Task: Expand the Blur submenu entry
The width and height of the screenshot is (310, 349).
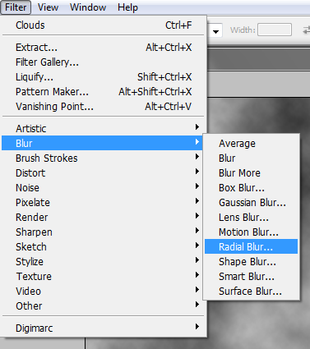Action: [x=102, y=143]
